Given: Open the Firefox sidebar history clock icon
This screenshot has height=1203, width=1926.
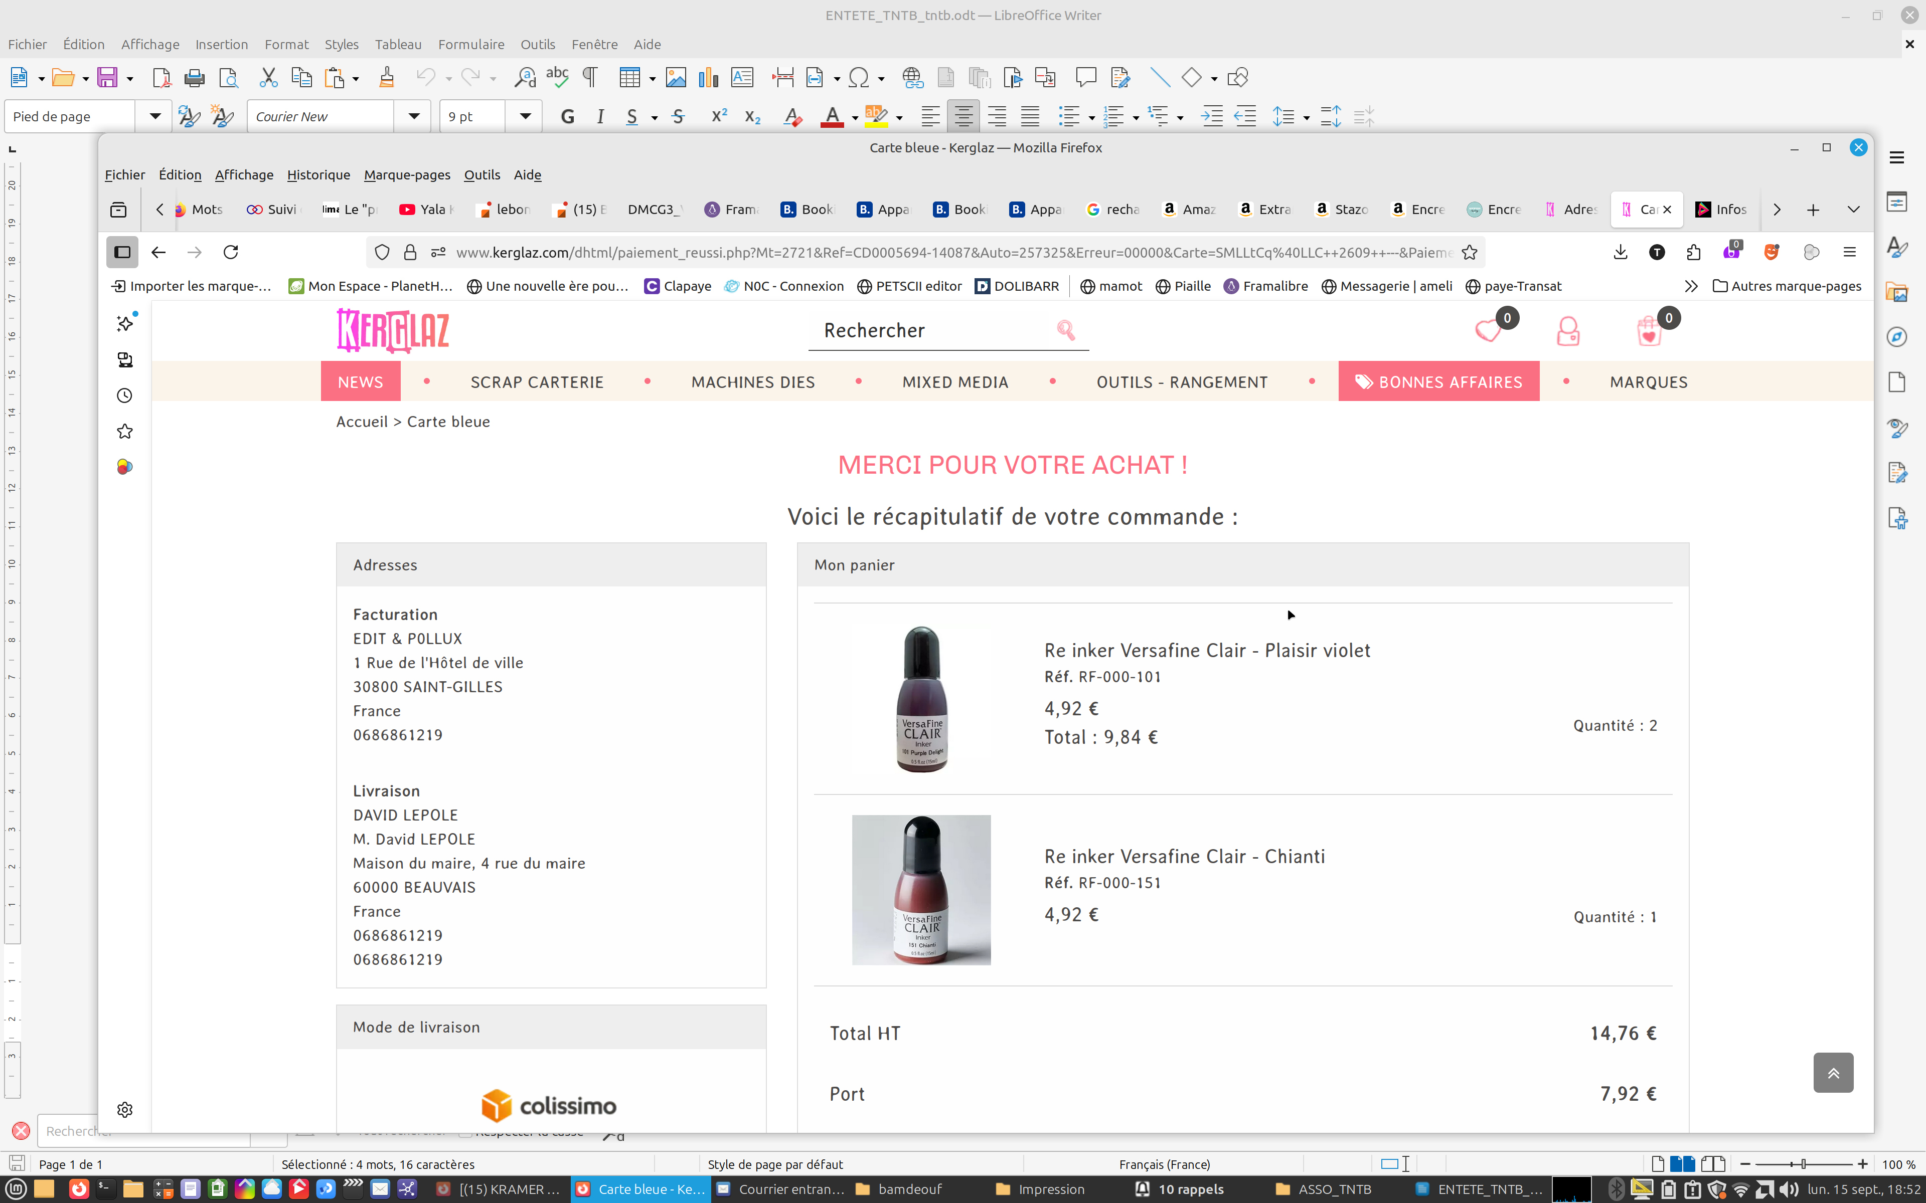Looking at the screenshot, I should (x=125, y=395).
